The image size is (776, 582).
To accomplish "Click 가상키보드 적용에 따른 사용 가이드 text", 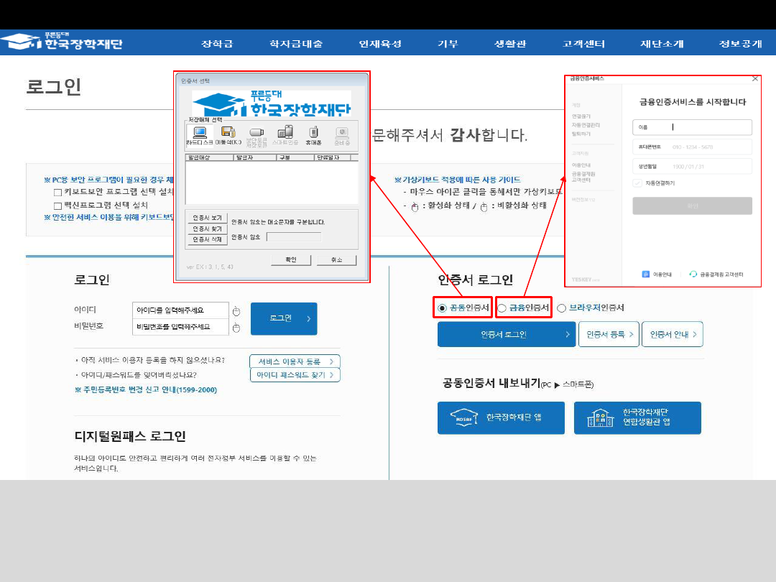I will 457,180.
